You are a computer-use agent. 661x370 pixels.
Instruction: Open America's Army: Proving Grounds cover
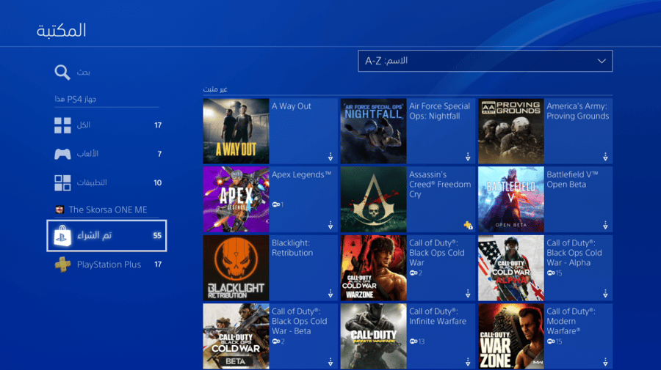511,131
